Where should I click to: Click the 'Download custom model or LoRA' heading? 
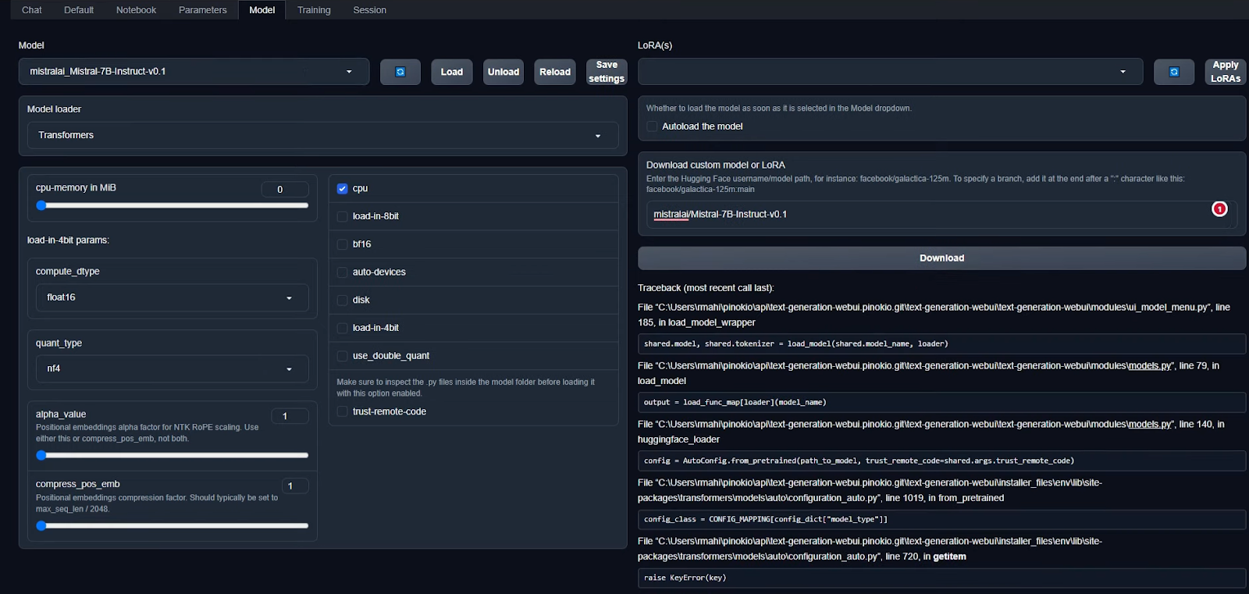(716, 165)
